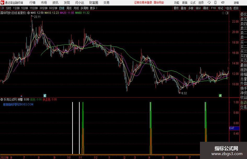
Task: Click the panel layout icon at chart top-right
Action: (227, 13)
